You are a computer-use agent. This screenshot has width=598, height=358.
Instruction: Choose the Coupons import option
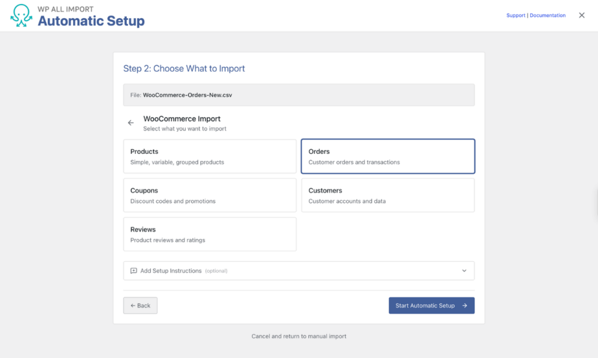click(210, 195)
